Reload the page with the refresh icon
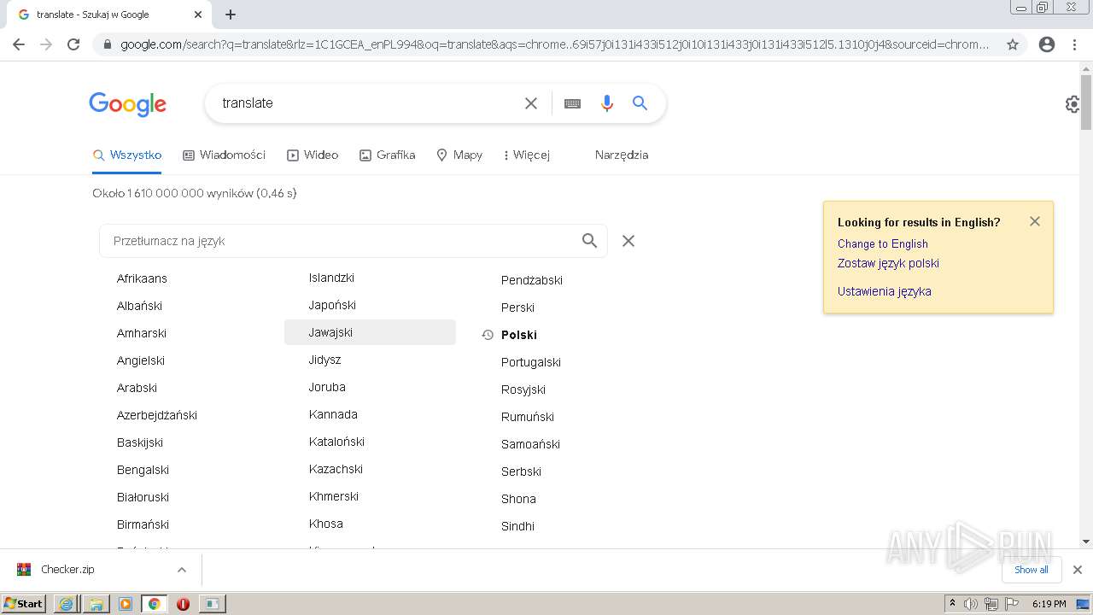Image resolution: width=1093 pixels, height=615 pixels. 73,44
